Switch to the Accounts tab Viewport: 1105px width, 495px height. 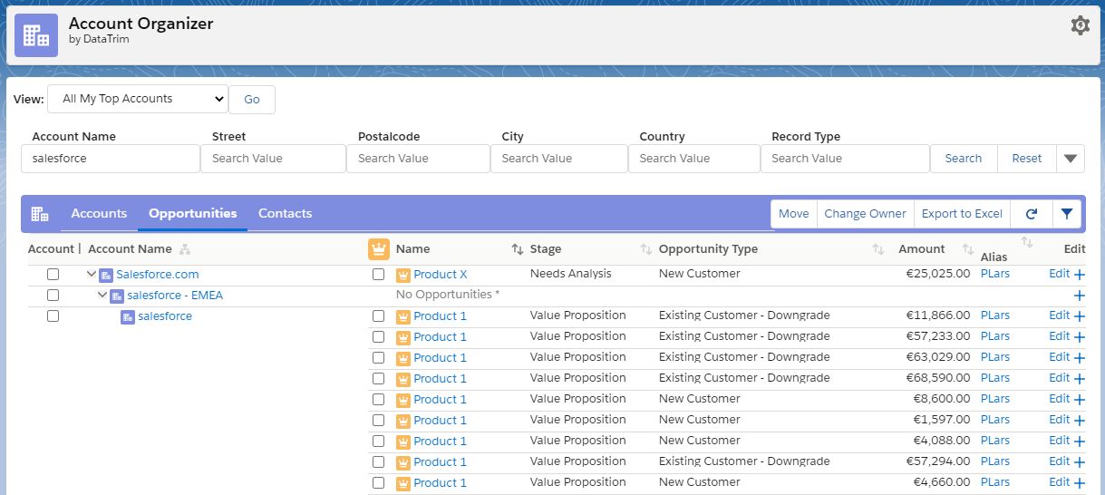[99, 214]
